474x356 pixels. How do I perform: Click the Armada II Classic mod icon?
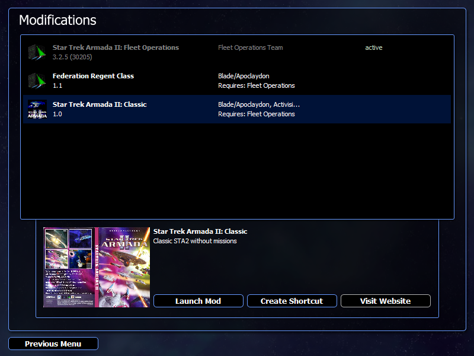pos(37,109)
